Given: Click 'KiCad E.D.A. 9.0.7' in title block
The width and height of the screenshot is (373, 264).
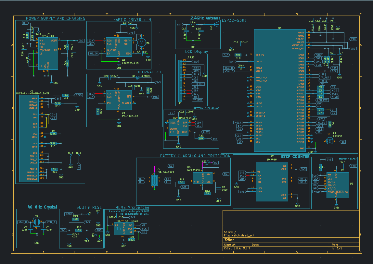Looking at the screenshot, I should 237,248.
